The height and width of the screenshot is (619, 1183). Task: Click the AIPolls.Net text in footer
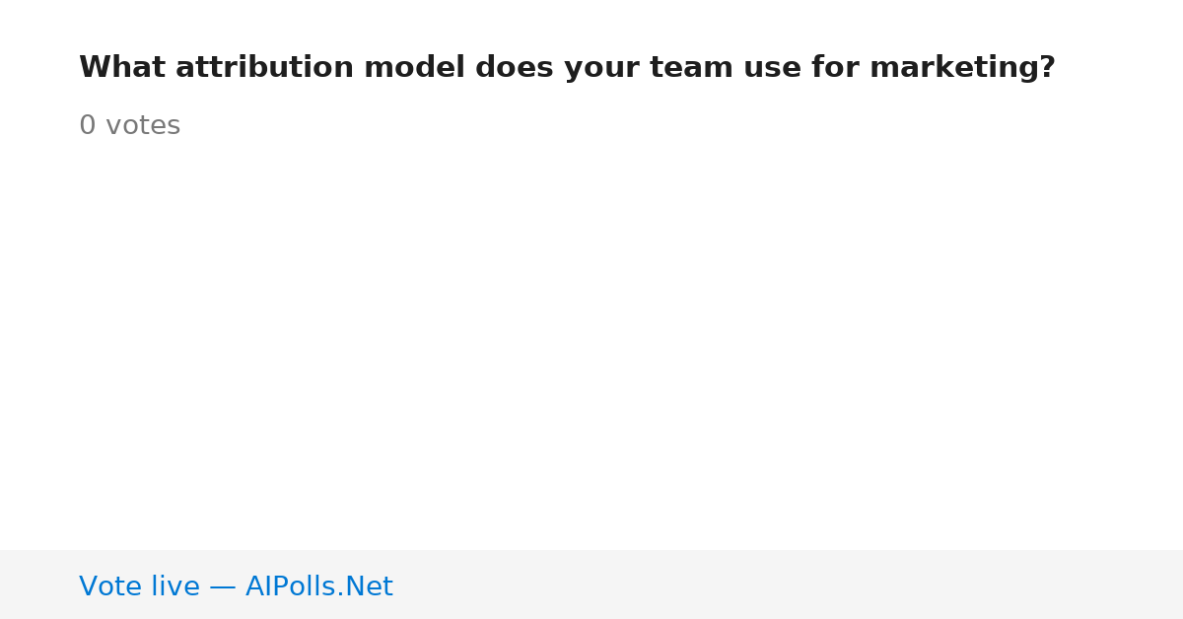[x=318, y=586]
